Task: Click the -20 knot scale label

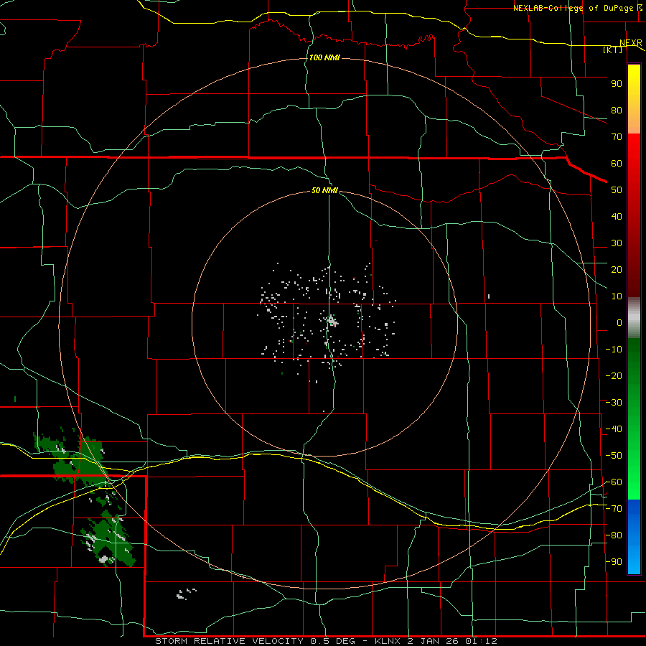Action: (x=614, y=375)
